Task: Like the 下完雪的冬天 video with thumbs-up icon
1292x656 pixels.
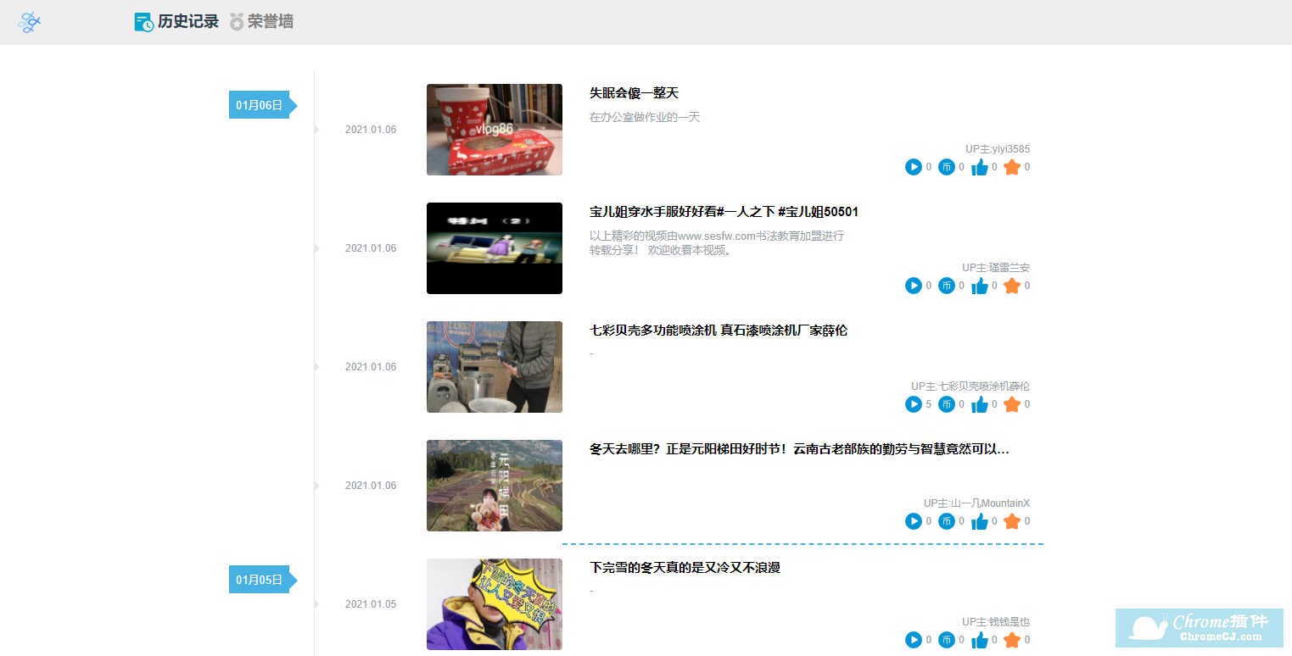Action: coord(979,640)
